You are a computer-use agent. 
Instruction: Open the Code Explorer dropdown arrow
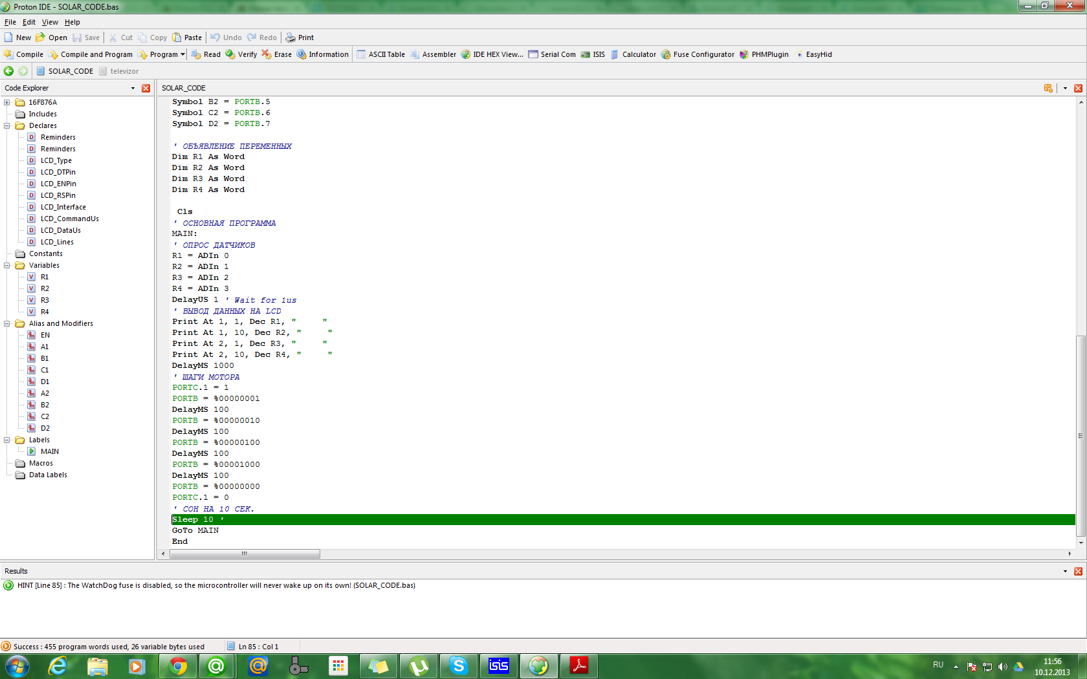tap(133, 88)
